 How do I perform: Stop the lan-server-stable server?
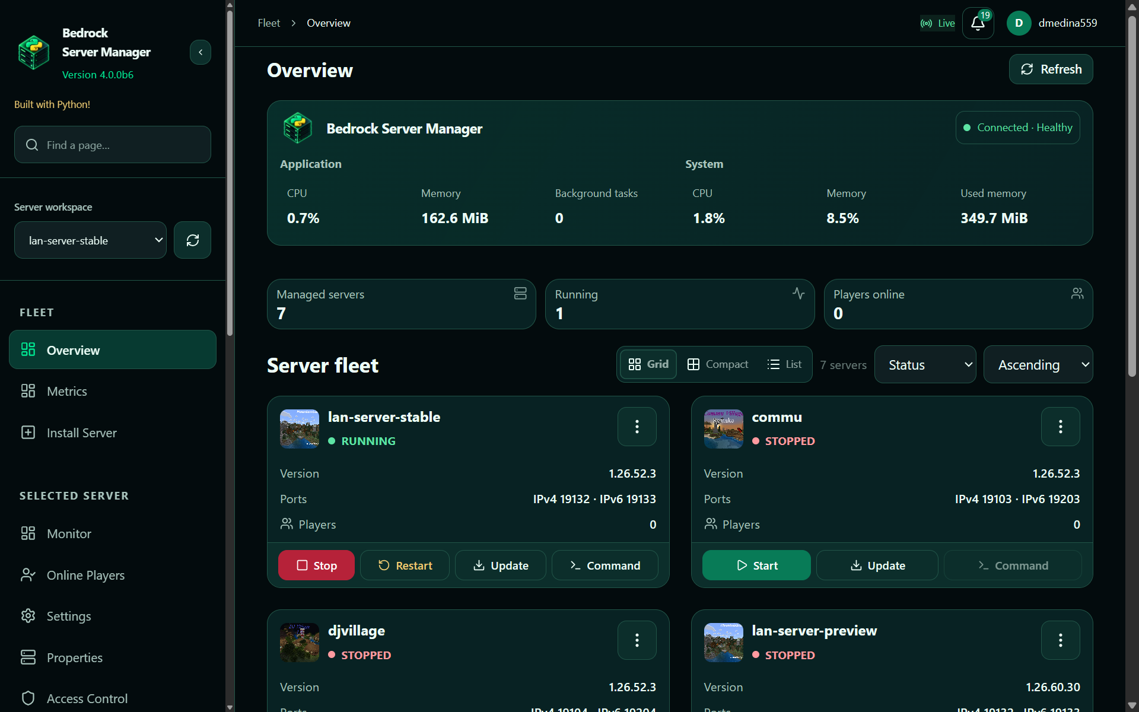[x=316, y=565]
